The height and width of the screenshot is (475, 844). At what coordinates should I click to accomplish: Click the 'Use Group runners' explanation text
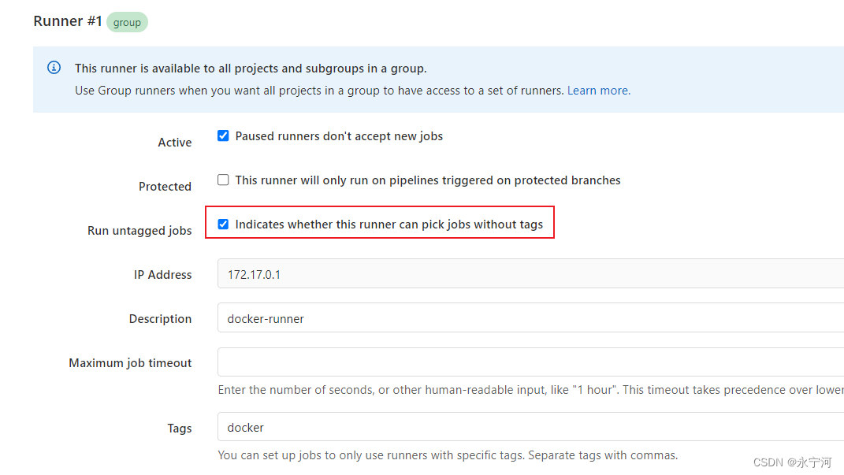319,91
